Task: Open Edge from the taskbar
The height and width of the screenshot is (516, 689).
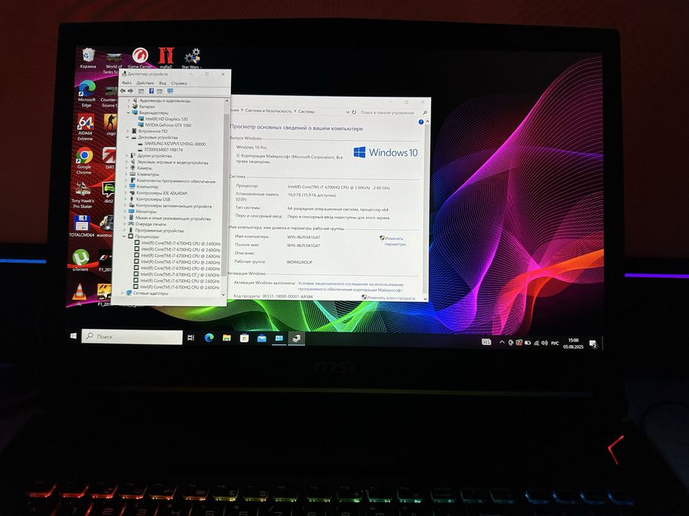Action: pos(209,337)
